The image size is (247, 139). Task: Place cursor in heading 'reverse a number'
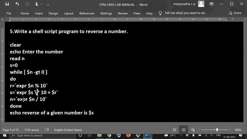(107, 31)
